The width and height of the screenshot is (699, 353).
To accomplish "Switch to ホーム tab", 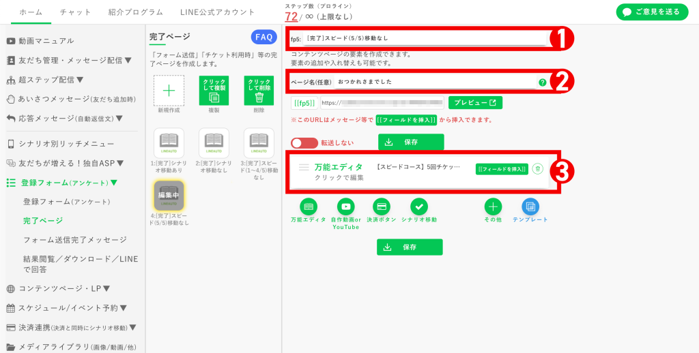I will tap(31, 12).
